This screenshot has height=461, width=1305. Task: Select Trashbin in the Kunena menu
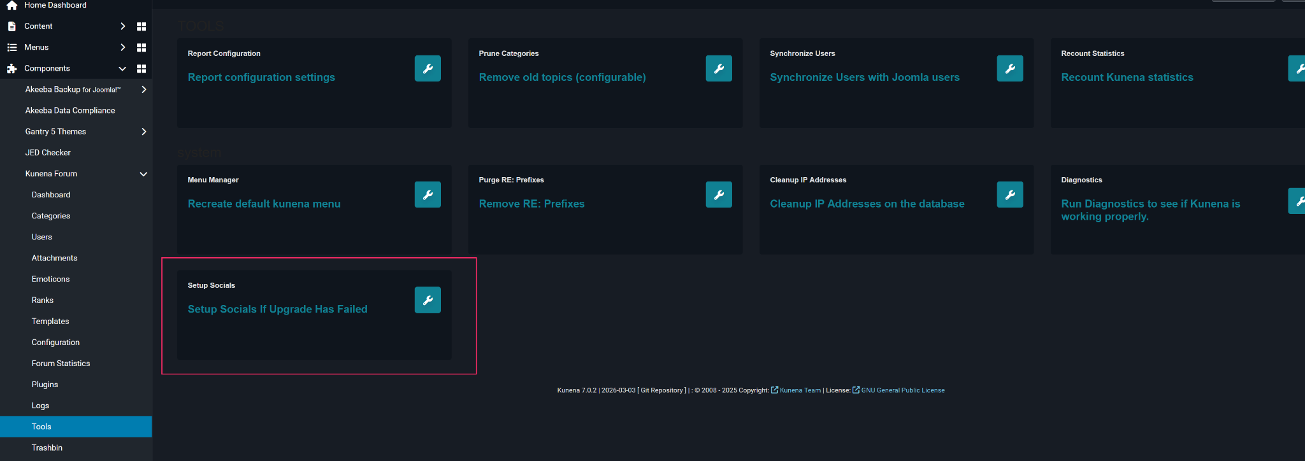coord(47,448)
